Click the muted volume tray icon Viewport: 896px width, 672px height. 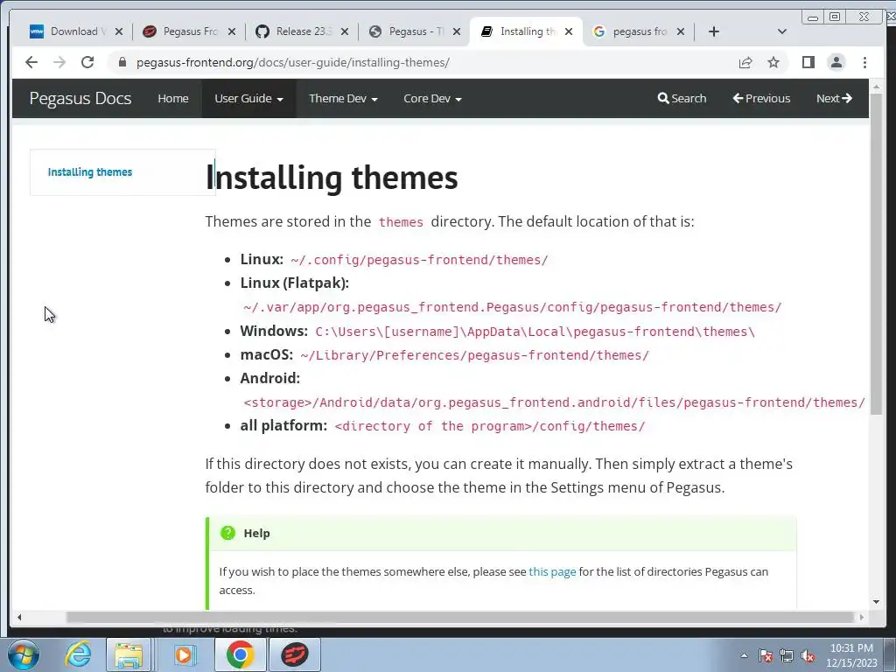pyautogui.click(x=808, y=655)
